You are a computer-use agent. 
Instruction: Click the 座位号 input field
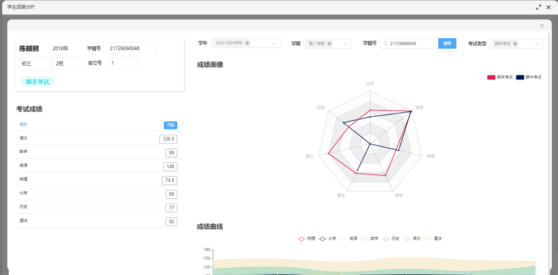pyautogui.click(x=123, y=63)
